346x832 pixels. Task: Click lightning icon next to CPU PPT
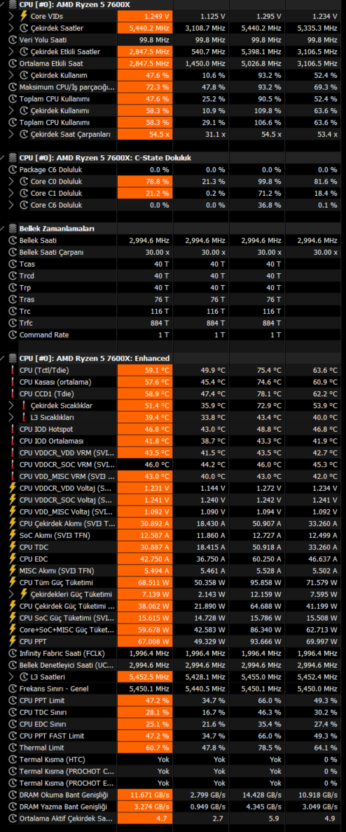pos(13,641)
